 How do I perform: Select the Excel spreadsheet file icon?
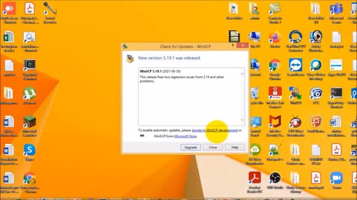[x=9, y=41]
